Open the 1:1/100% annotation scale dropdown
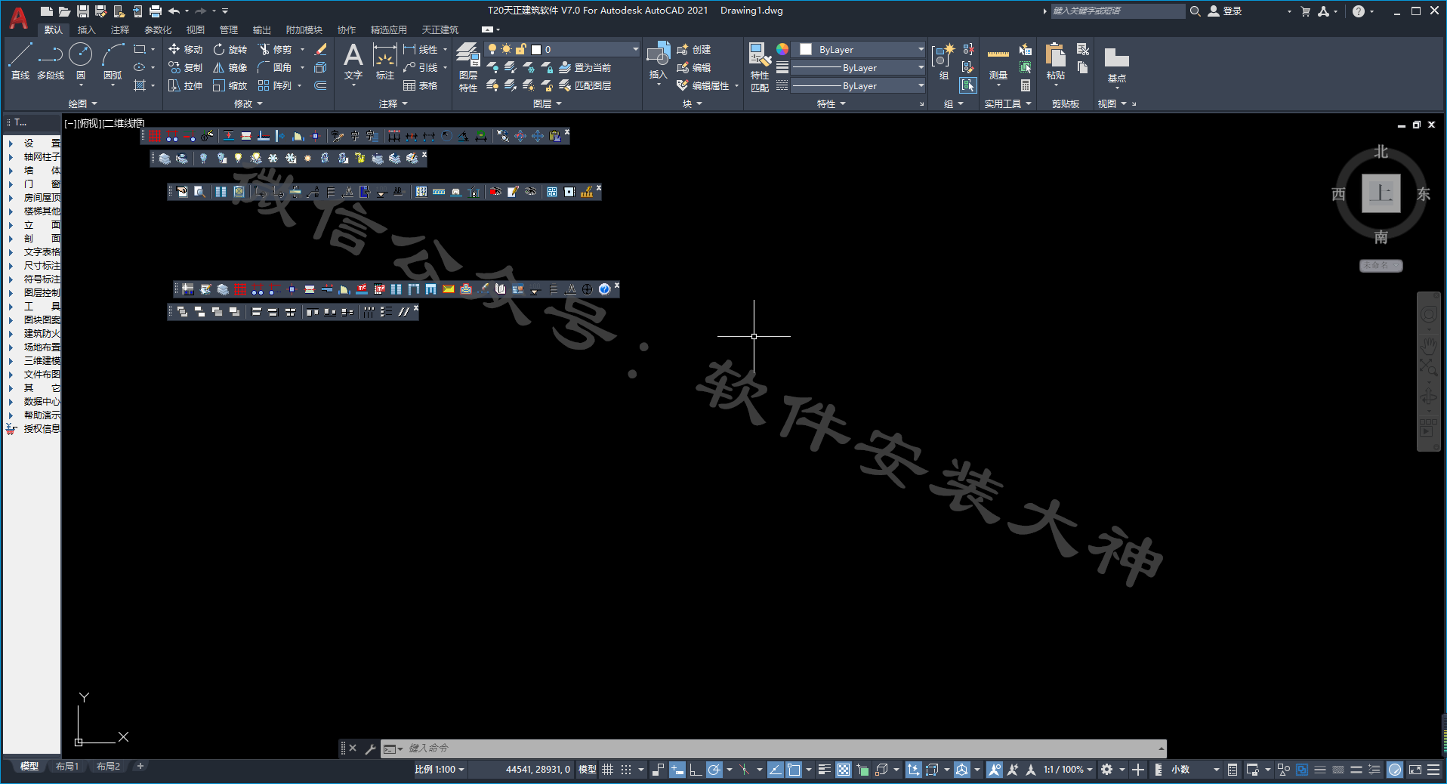The image size is (1447, 784). coord(1068,770)
